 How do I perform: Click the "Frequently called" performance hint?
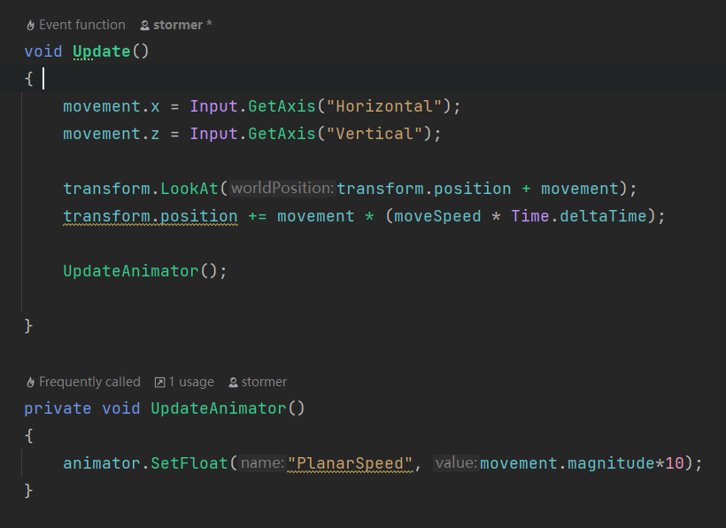point(89,382)
